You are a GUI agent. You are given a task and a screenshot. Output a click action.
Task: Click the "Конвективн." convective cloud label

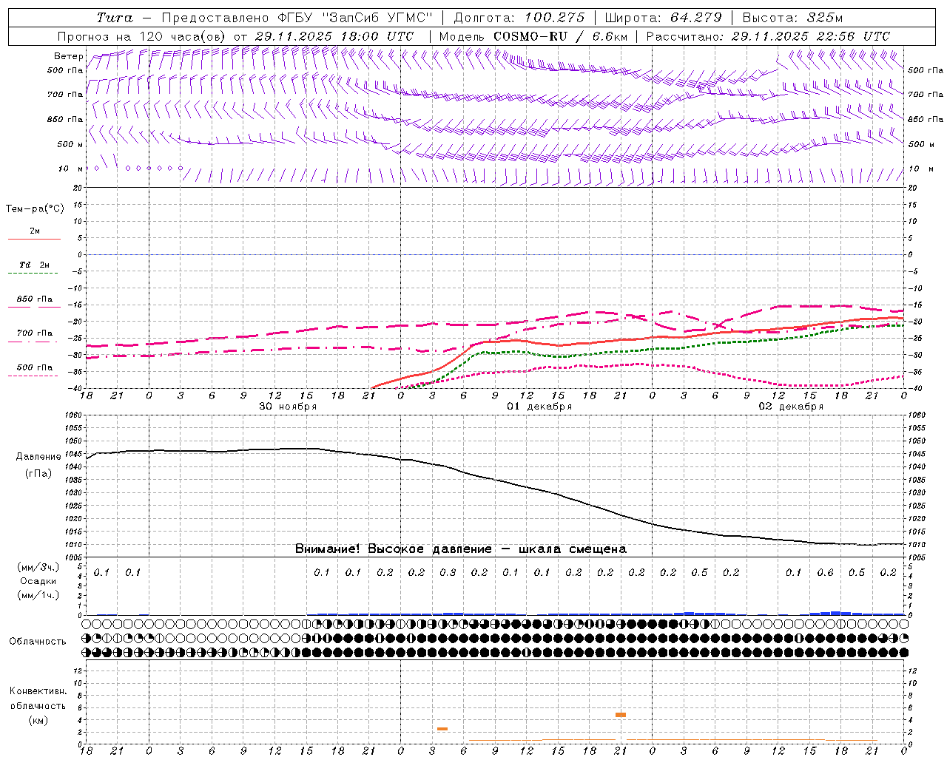38,691
